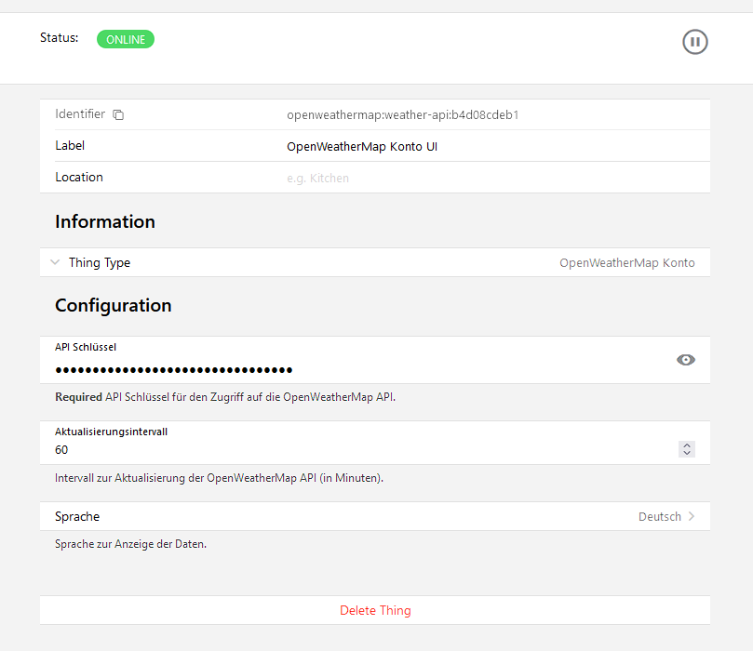Copy the identifier using the copy icon

coord(118,115)
